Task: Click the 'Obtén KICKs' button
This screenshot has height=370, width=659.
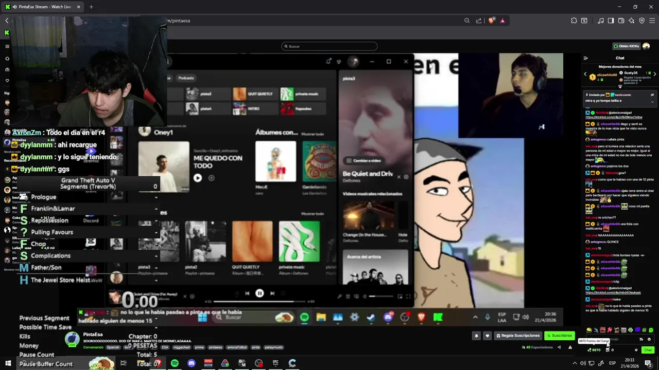Action: click(x=626, y=46)
